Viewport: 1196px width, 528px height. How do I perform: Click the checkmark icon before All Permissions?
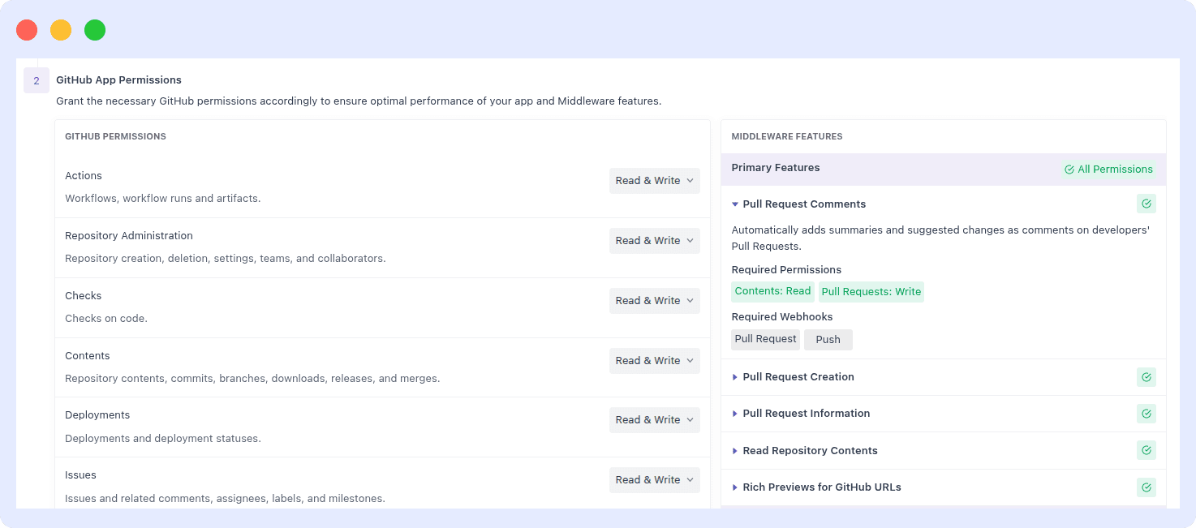pyautogui.click(x=1068, y=169)
